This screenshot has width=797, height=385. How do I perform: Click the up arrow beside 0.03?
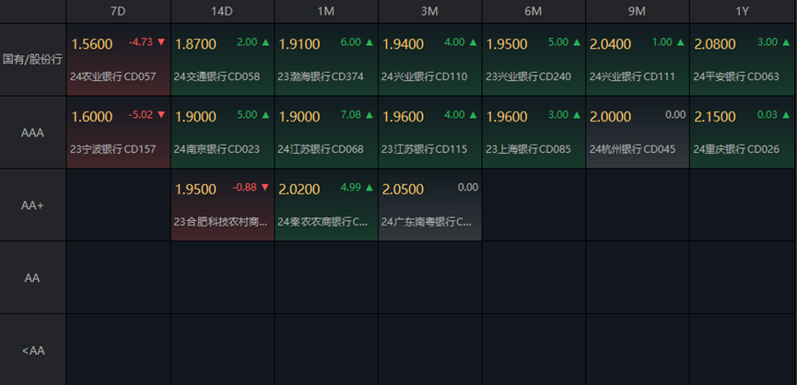[x=784, y=115]
